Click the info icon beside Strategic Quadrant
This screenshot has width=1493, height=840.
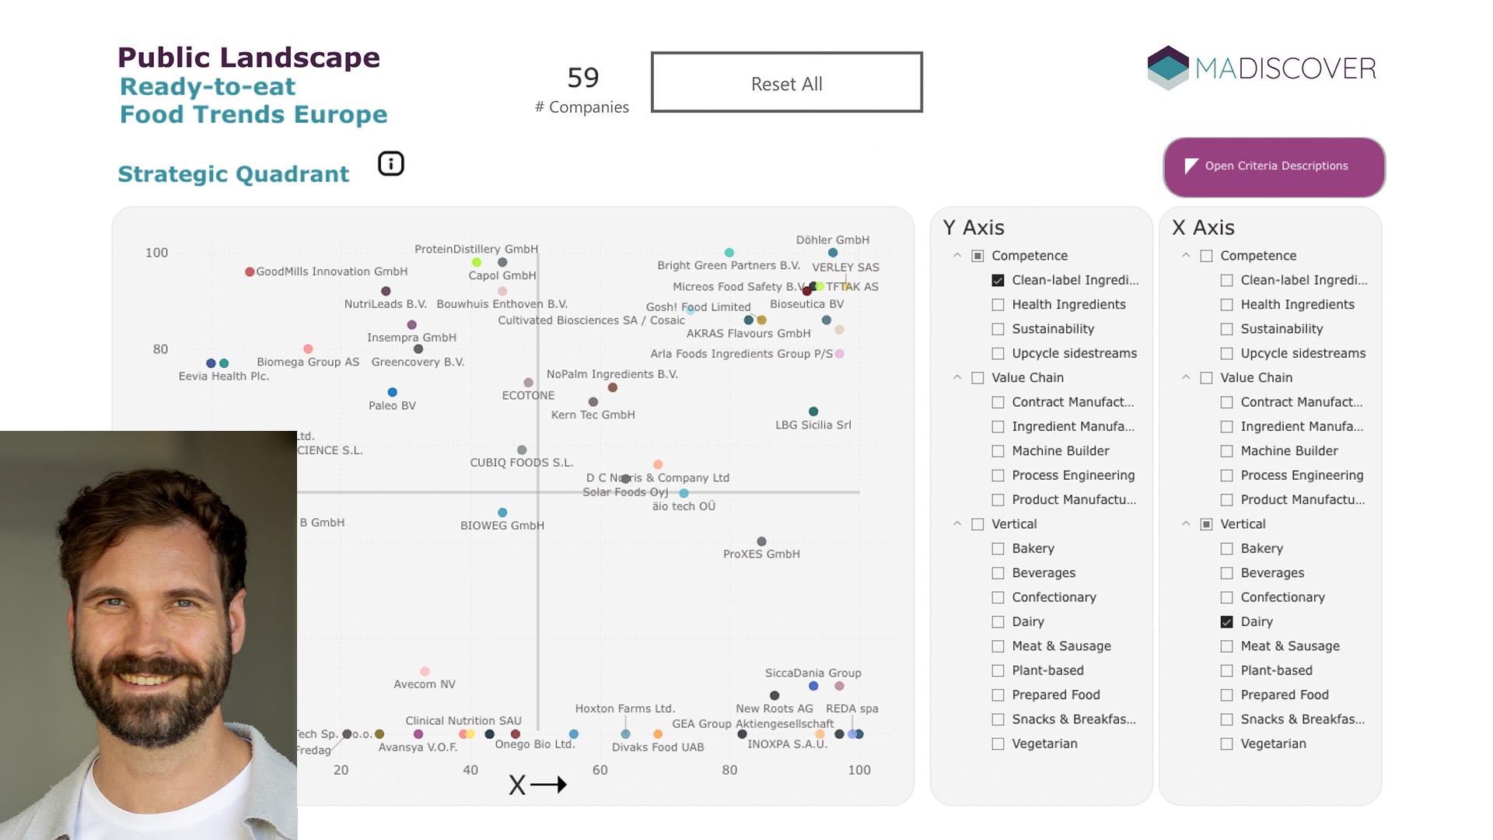[390, 164]
